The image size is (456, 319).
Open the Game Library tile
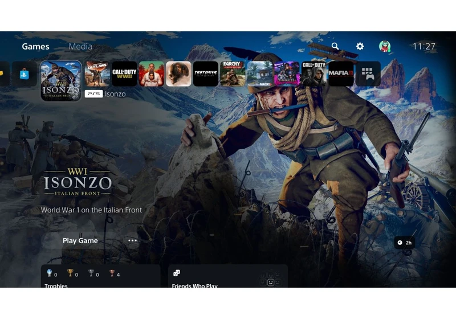coord(368,74)
